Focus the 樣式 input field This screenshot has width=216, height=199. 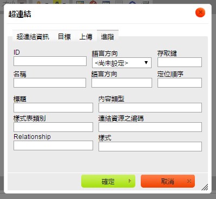(150, 147)
